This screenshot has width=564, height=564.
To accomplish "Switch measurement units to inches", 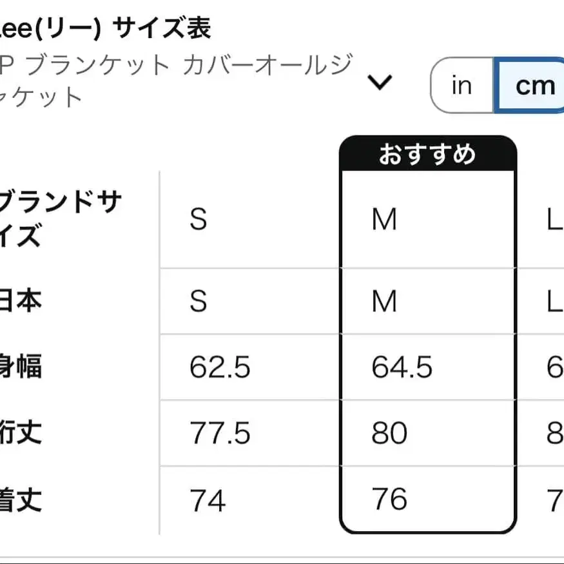I will point(462,85).
